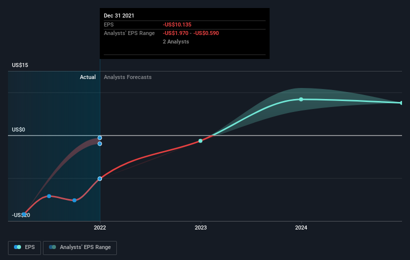Click the 2024 forecast EPS data point

(x=301, y=99)
